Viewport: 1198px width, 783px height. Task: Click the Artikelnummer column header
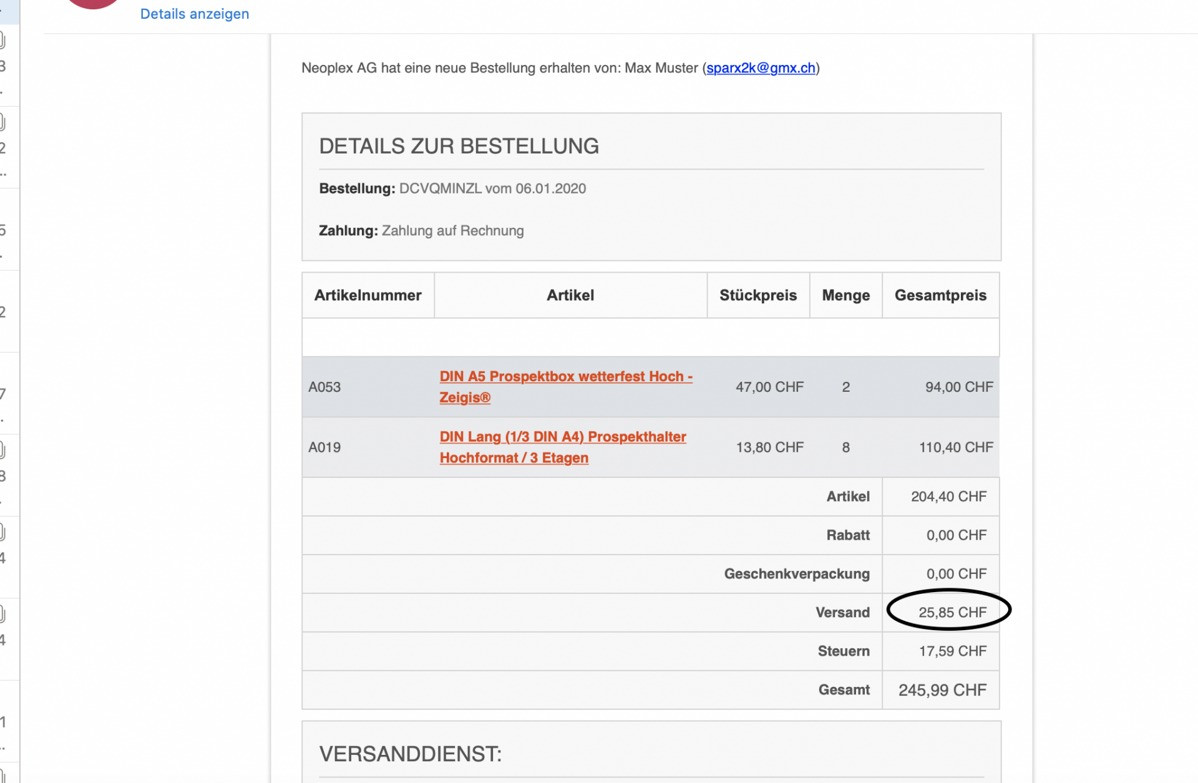click(x=368, y=295)
